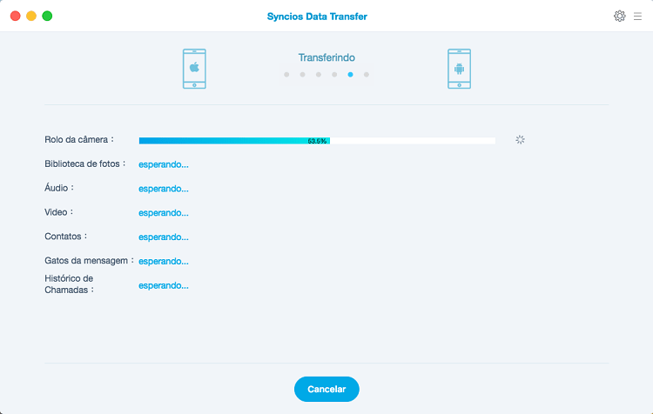Close the Syncios Data Transfer window
This screenshot has height=414, width=653.
[14, 16]
